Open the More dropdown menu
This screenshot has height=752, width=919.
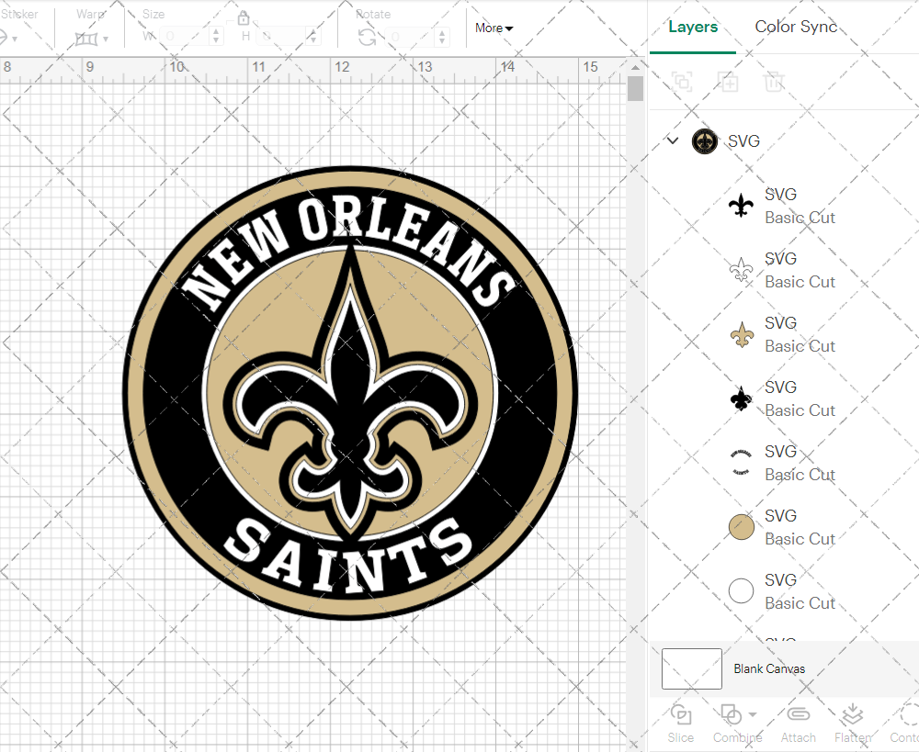point(494,28)
